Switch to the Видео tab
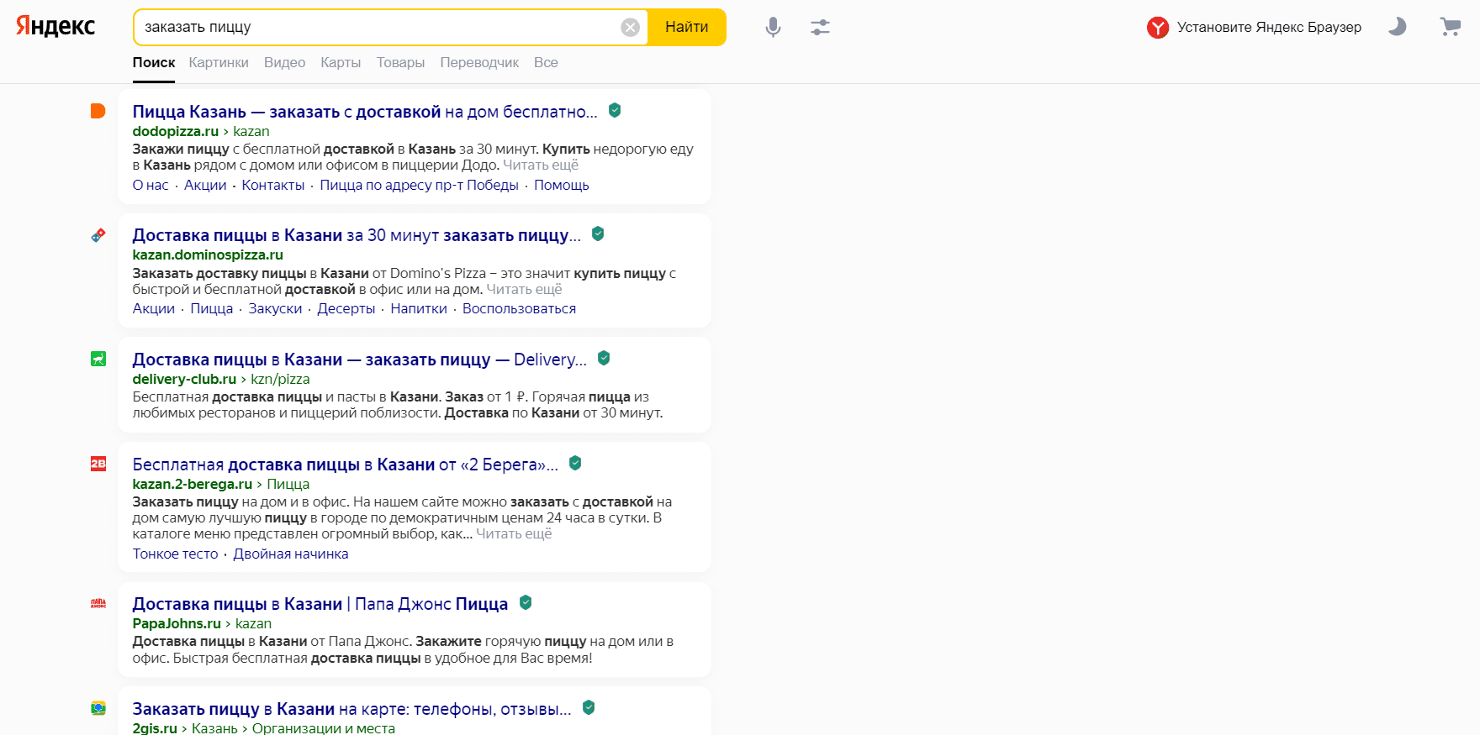The height and width of the screenshot is (735, 1480). [x=284, y=62]
